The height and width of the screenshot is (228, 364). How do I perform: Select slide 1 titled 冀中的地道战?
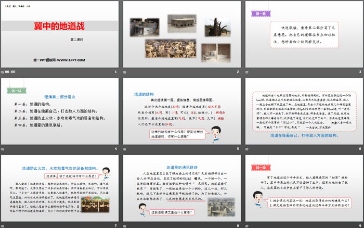point(60,34)
